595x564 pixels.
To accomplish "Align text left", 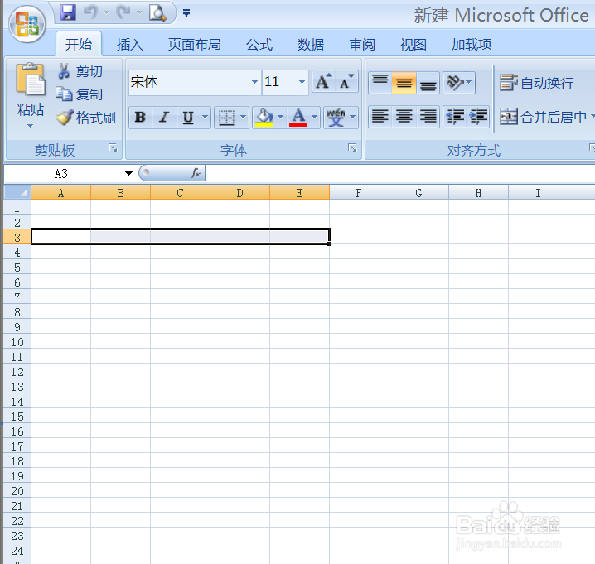I will pyautogui.click(x=380, y=117).
